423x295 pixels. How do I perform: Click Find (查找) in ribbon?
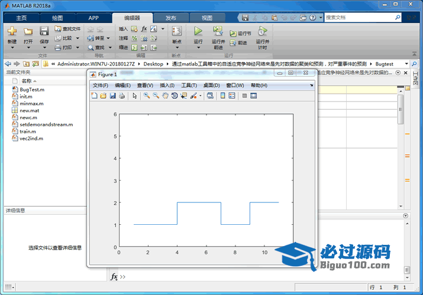point(96,48)
